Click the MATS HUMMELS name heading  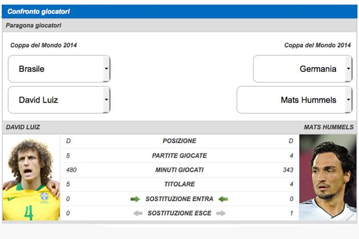328,127
